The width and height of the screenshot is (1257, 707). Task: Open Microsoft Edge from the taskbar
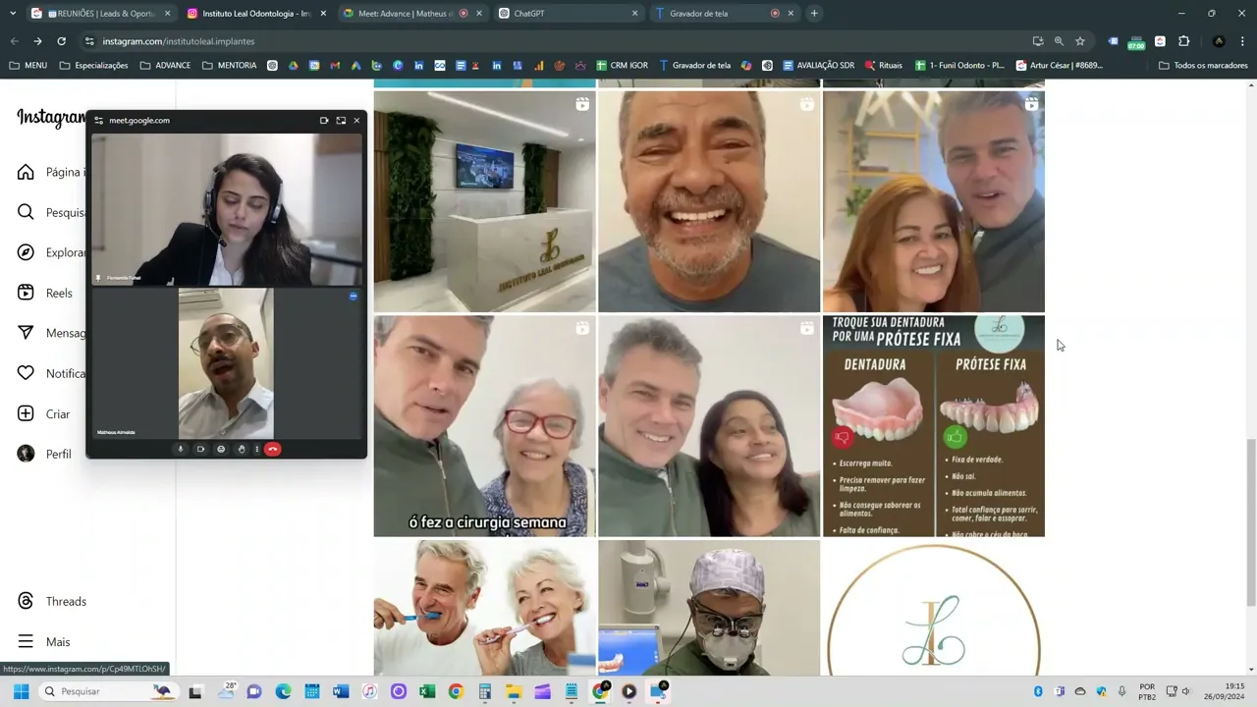point(283,691)
